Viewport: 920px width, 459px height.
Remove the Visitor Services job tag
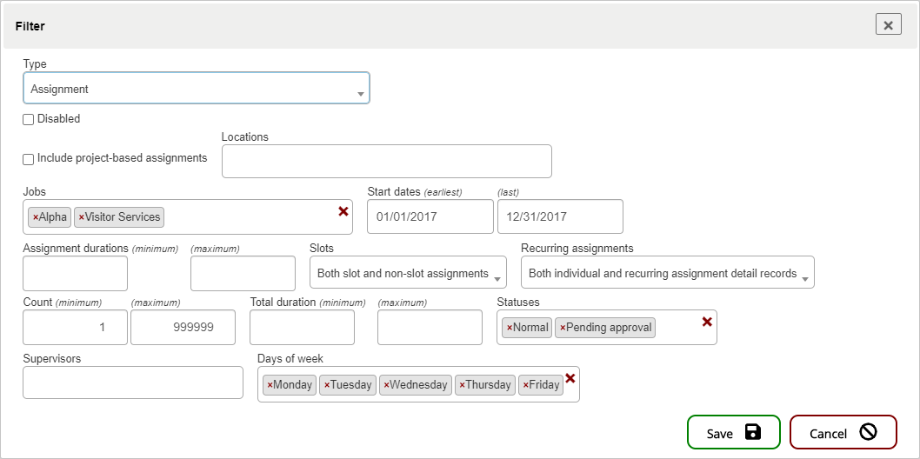click(x=82, y=217)
